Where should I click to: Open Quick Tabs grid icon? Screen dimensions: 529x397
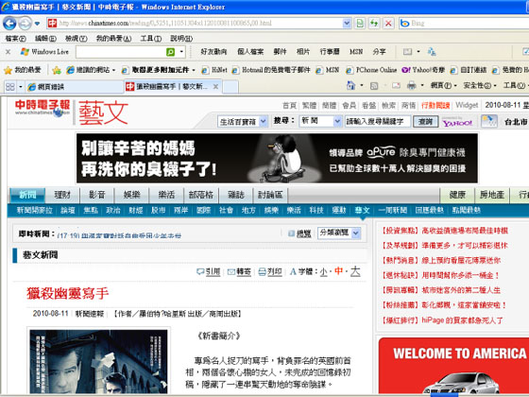coord(10,87)
